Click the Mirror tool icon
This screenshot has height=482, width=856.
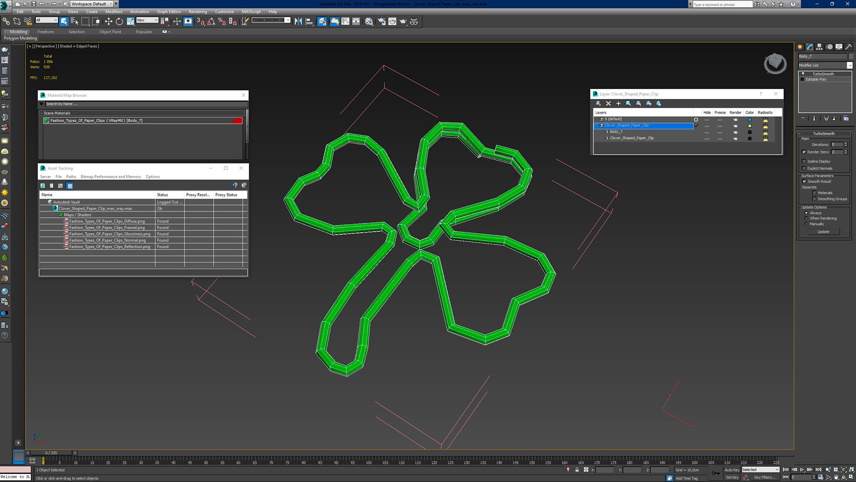[298, 21]
